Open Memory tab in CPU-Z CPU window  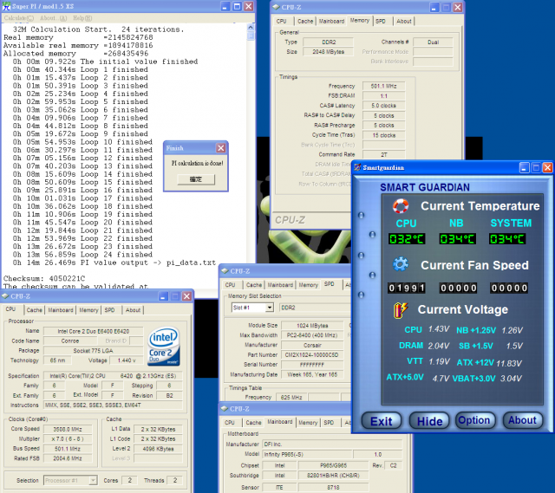(x=88, y=310)
